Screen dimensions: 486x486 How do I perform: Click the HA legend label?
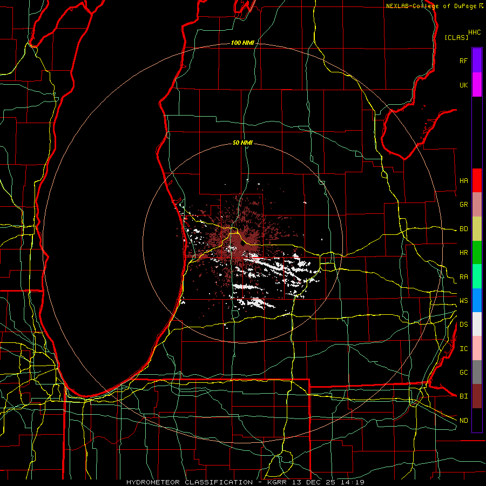pos(463,180)
